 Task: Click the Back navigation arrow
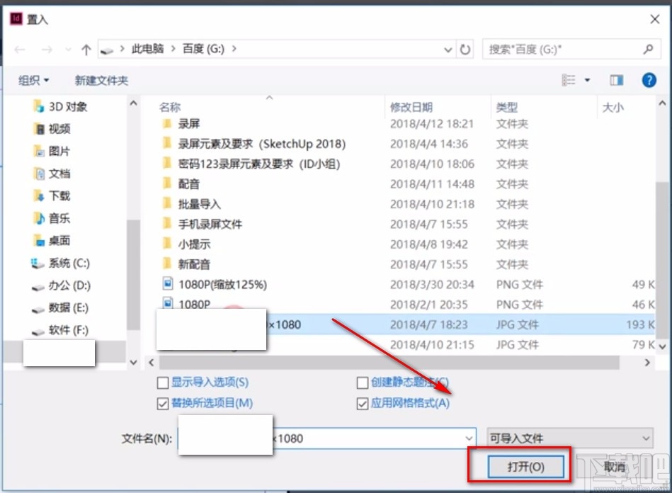[x=20, y=50]
